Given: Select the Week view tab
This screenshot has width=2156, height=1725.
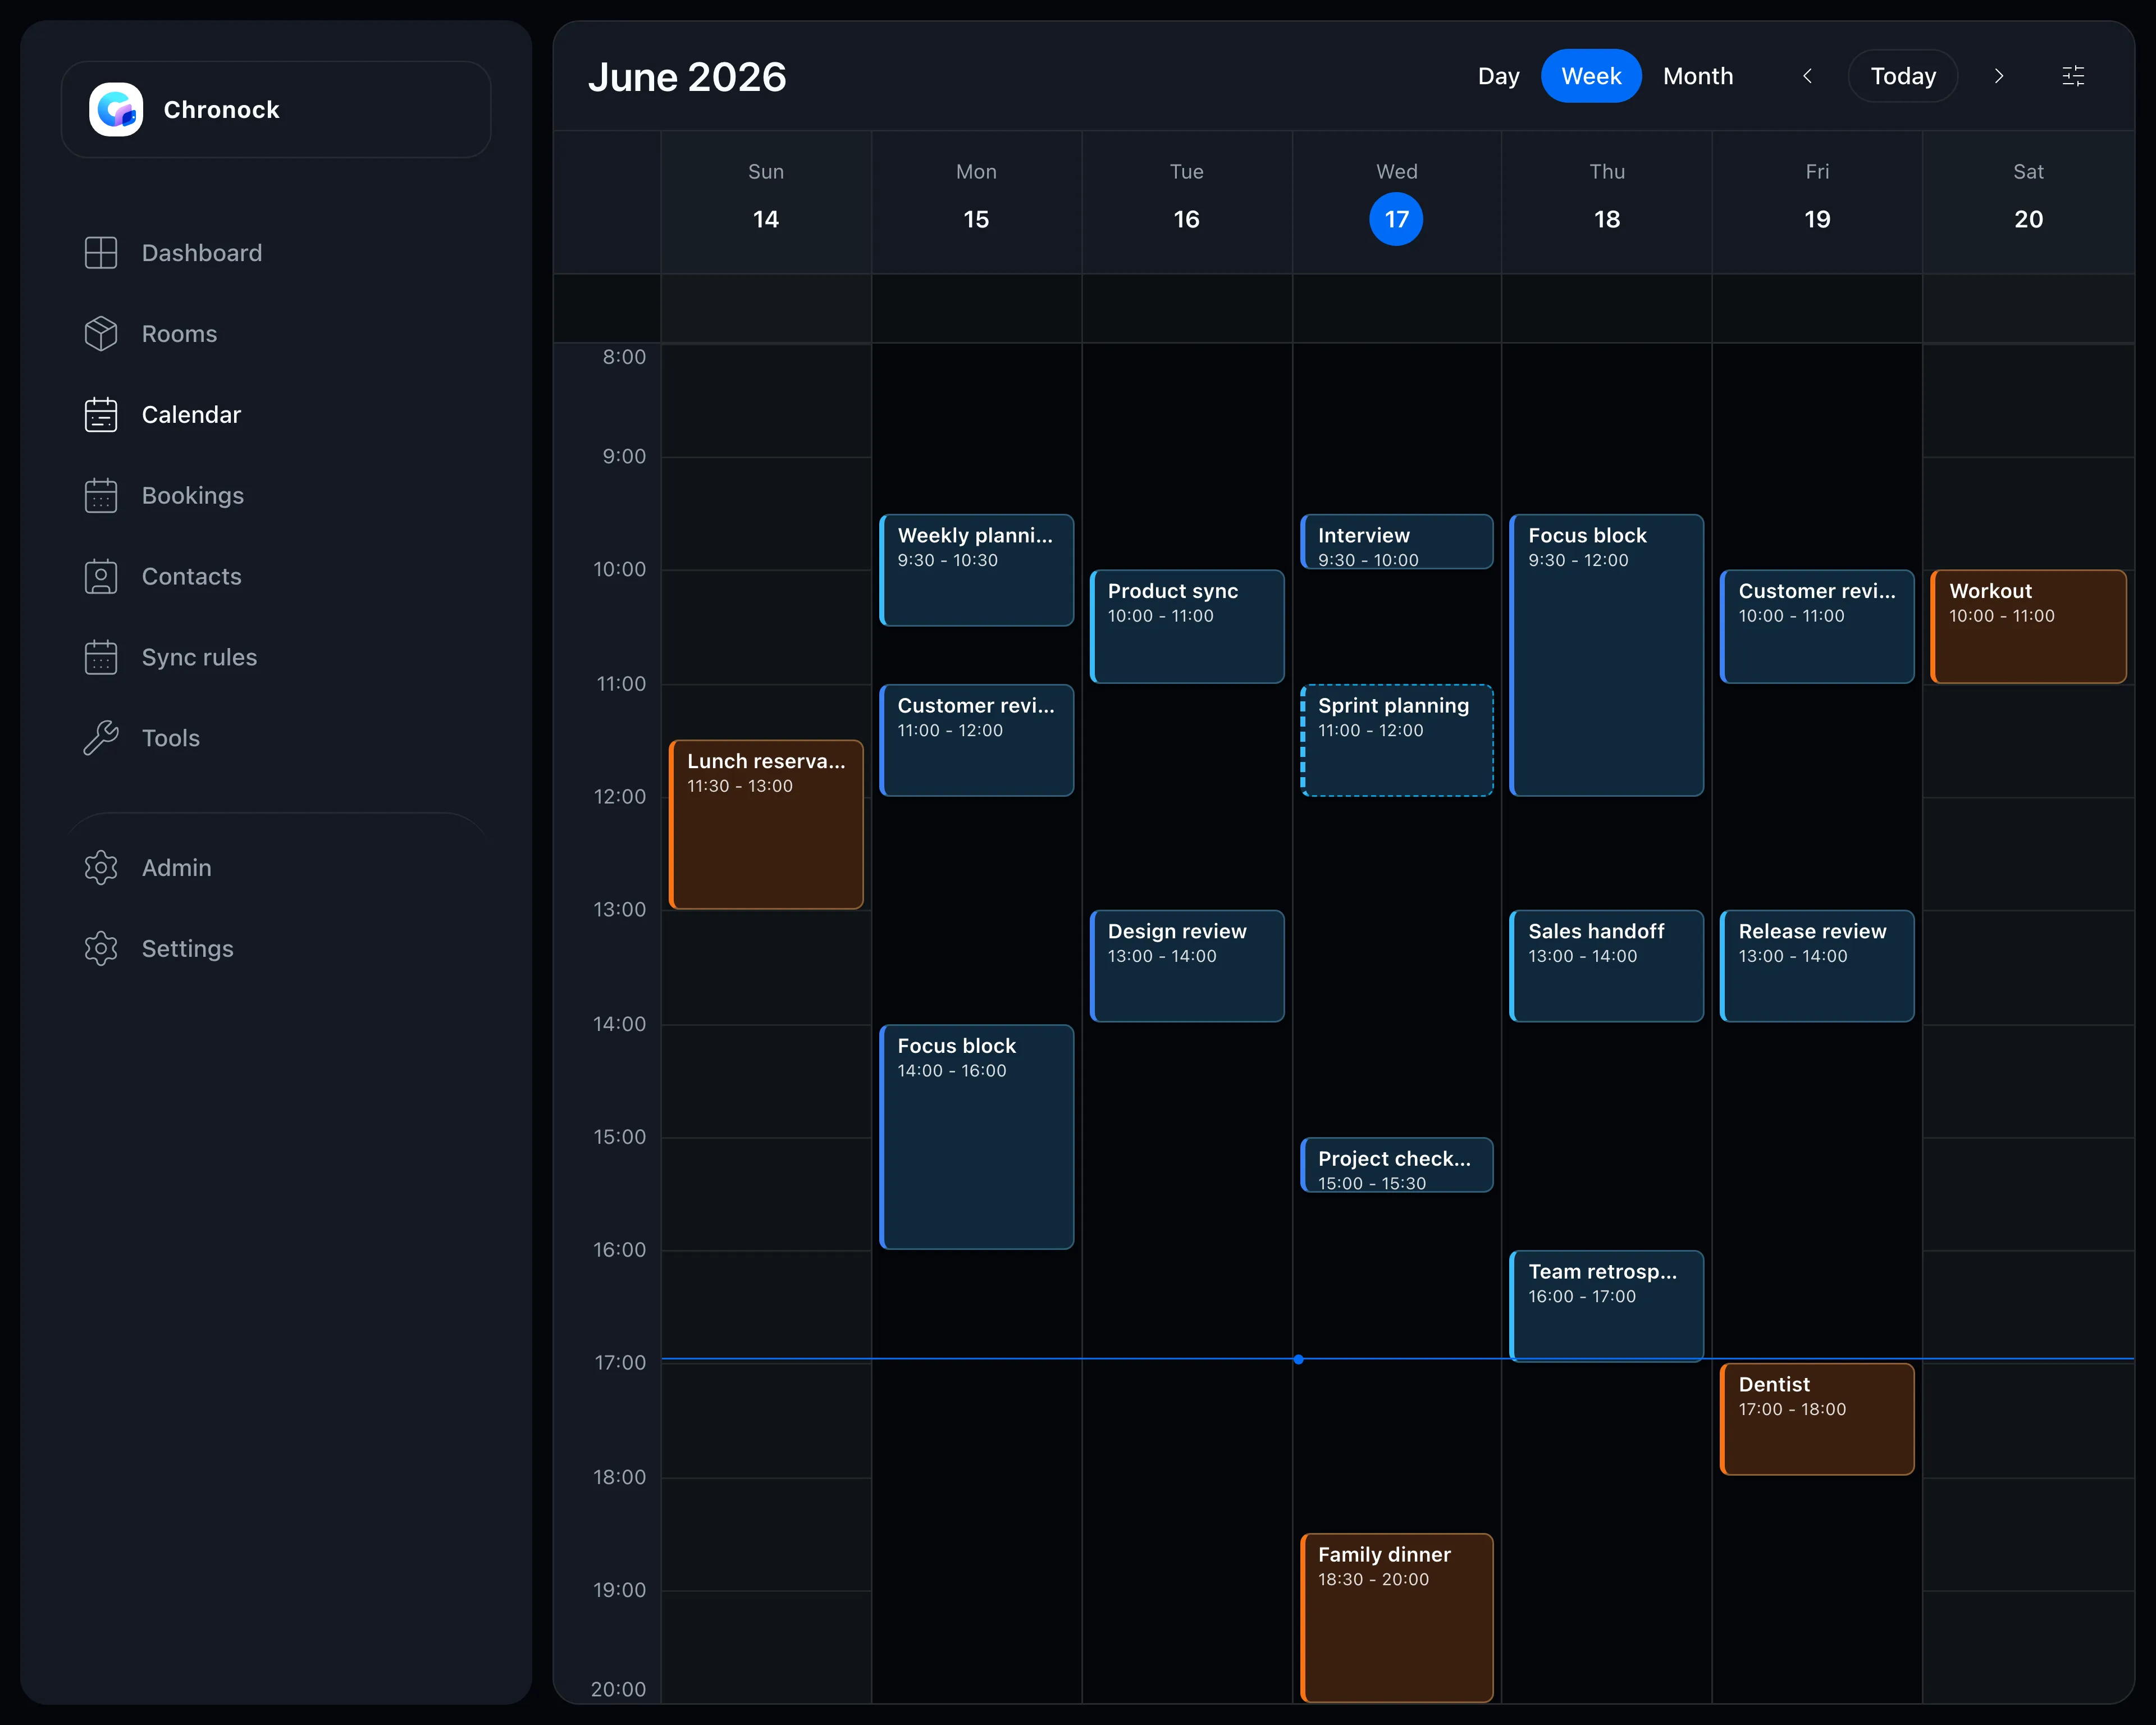Looking at the screenshot, I should click(x=1591, y=76).
